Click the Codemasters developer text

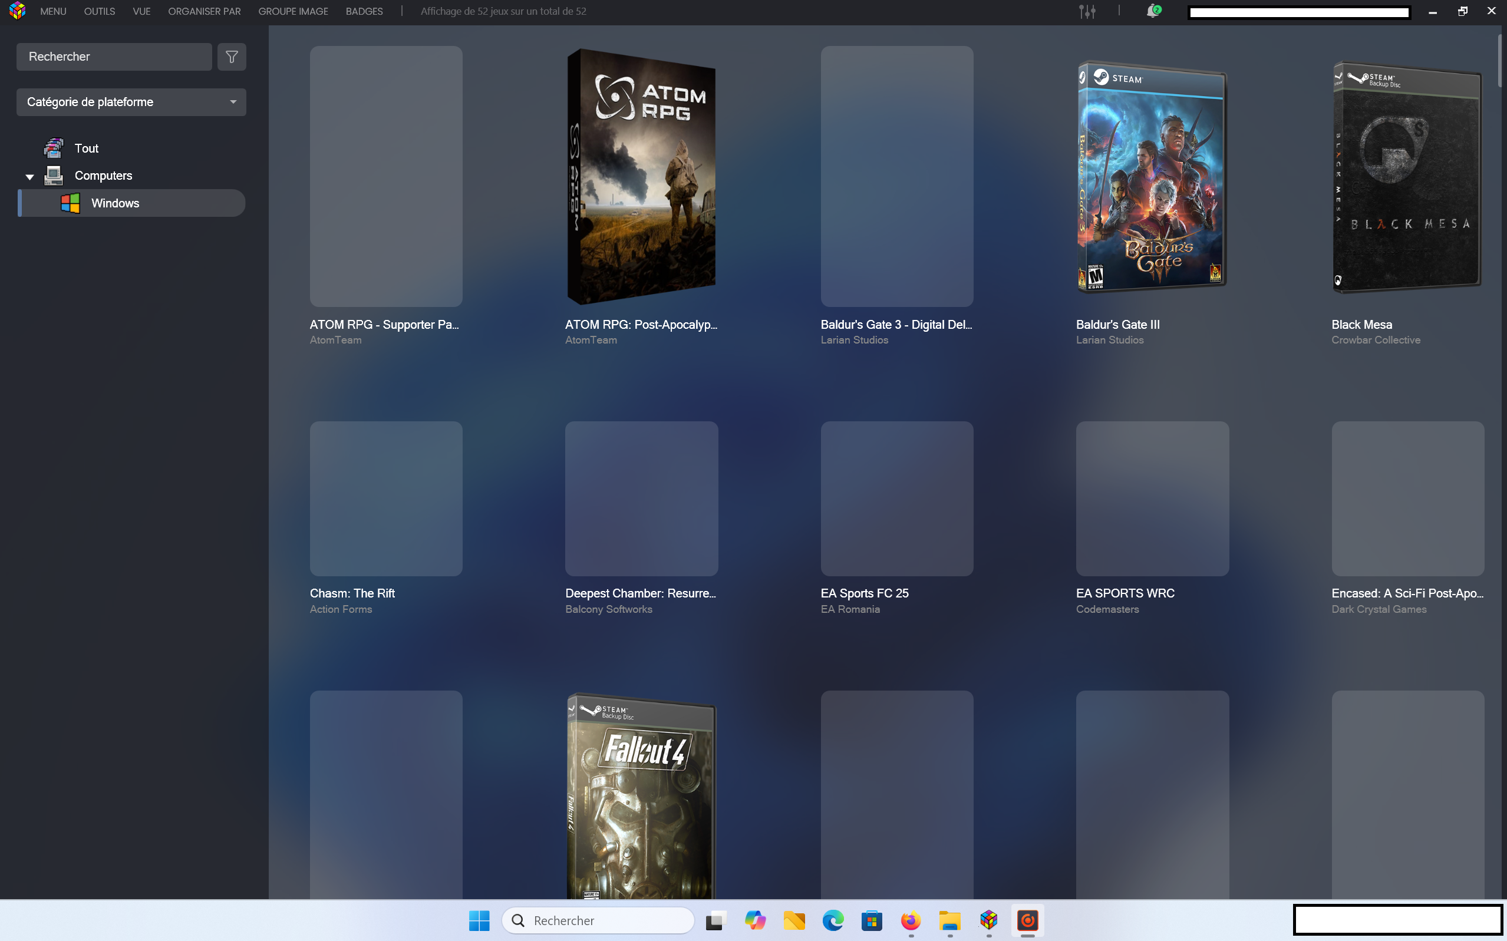(x=1107, y=609)
